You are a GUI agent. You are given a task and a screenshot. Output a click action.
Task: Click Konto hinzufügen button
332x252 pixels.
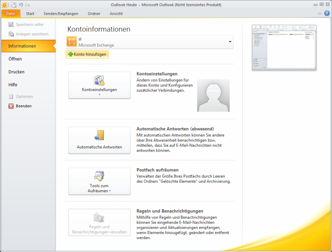point(87,54)
